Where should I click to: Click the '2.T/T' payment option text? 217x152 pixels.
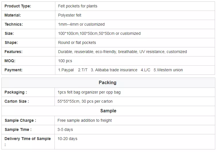click(x=83, y=70)
